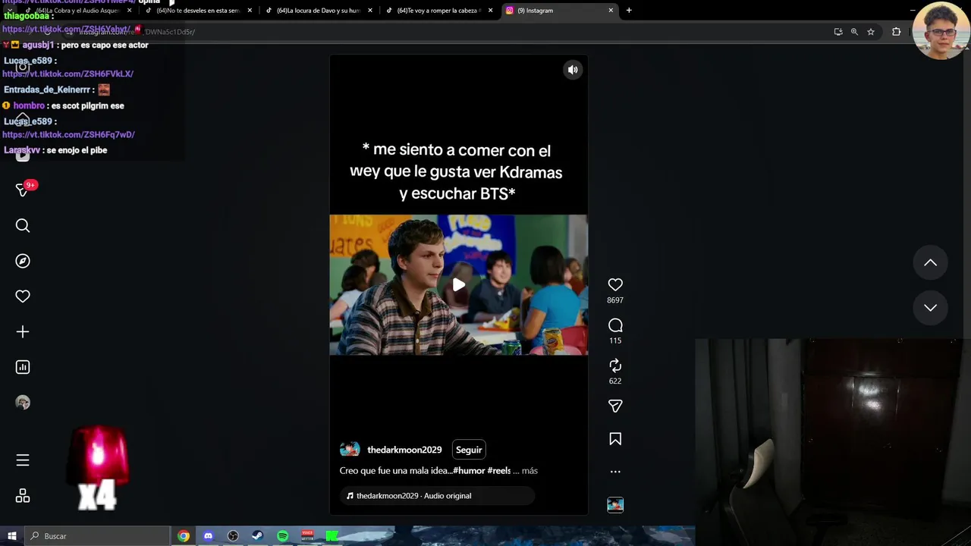The height and width of the screenshot is (546, 971).
Task: Follow thedarkmoon2029 with Seguir button
Action: (469, 450)
